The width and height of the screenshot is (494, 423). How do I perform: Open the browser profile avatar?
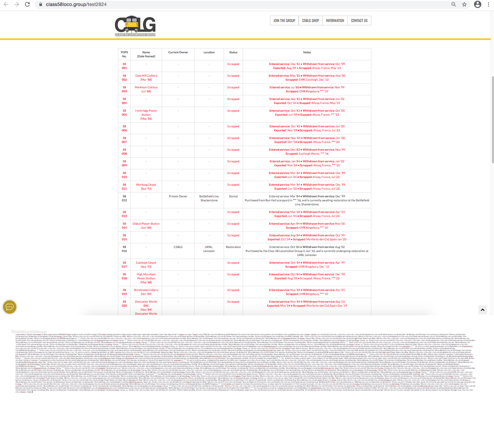(478, 4)
